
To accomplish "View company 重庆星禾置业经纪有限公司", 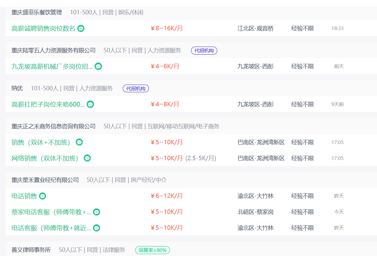I will click(x=45, y=180).
